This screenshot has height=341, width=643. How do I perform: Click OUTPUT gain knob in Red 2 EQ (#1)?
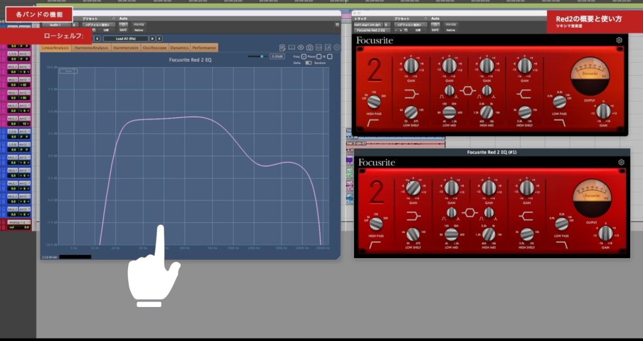point(605,234)
